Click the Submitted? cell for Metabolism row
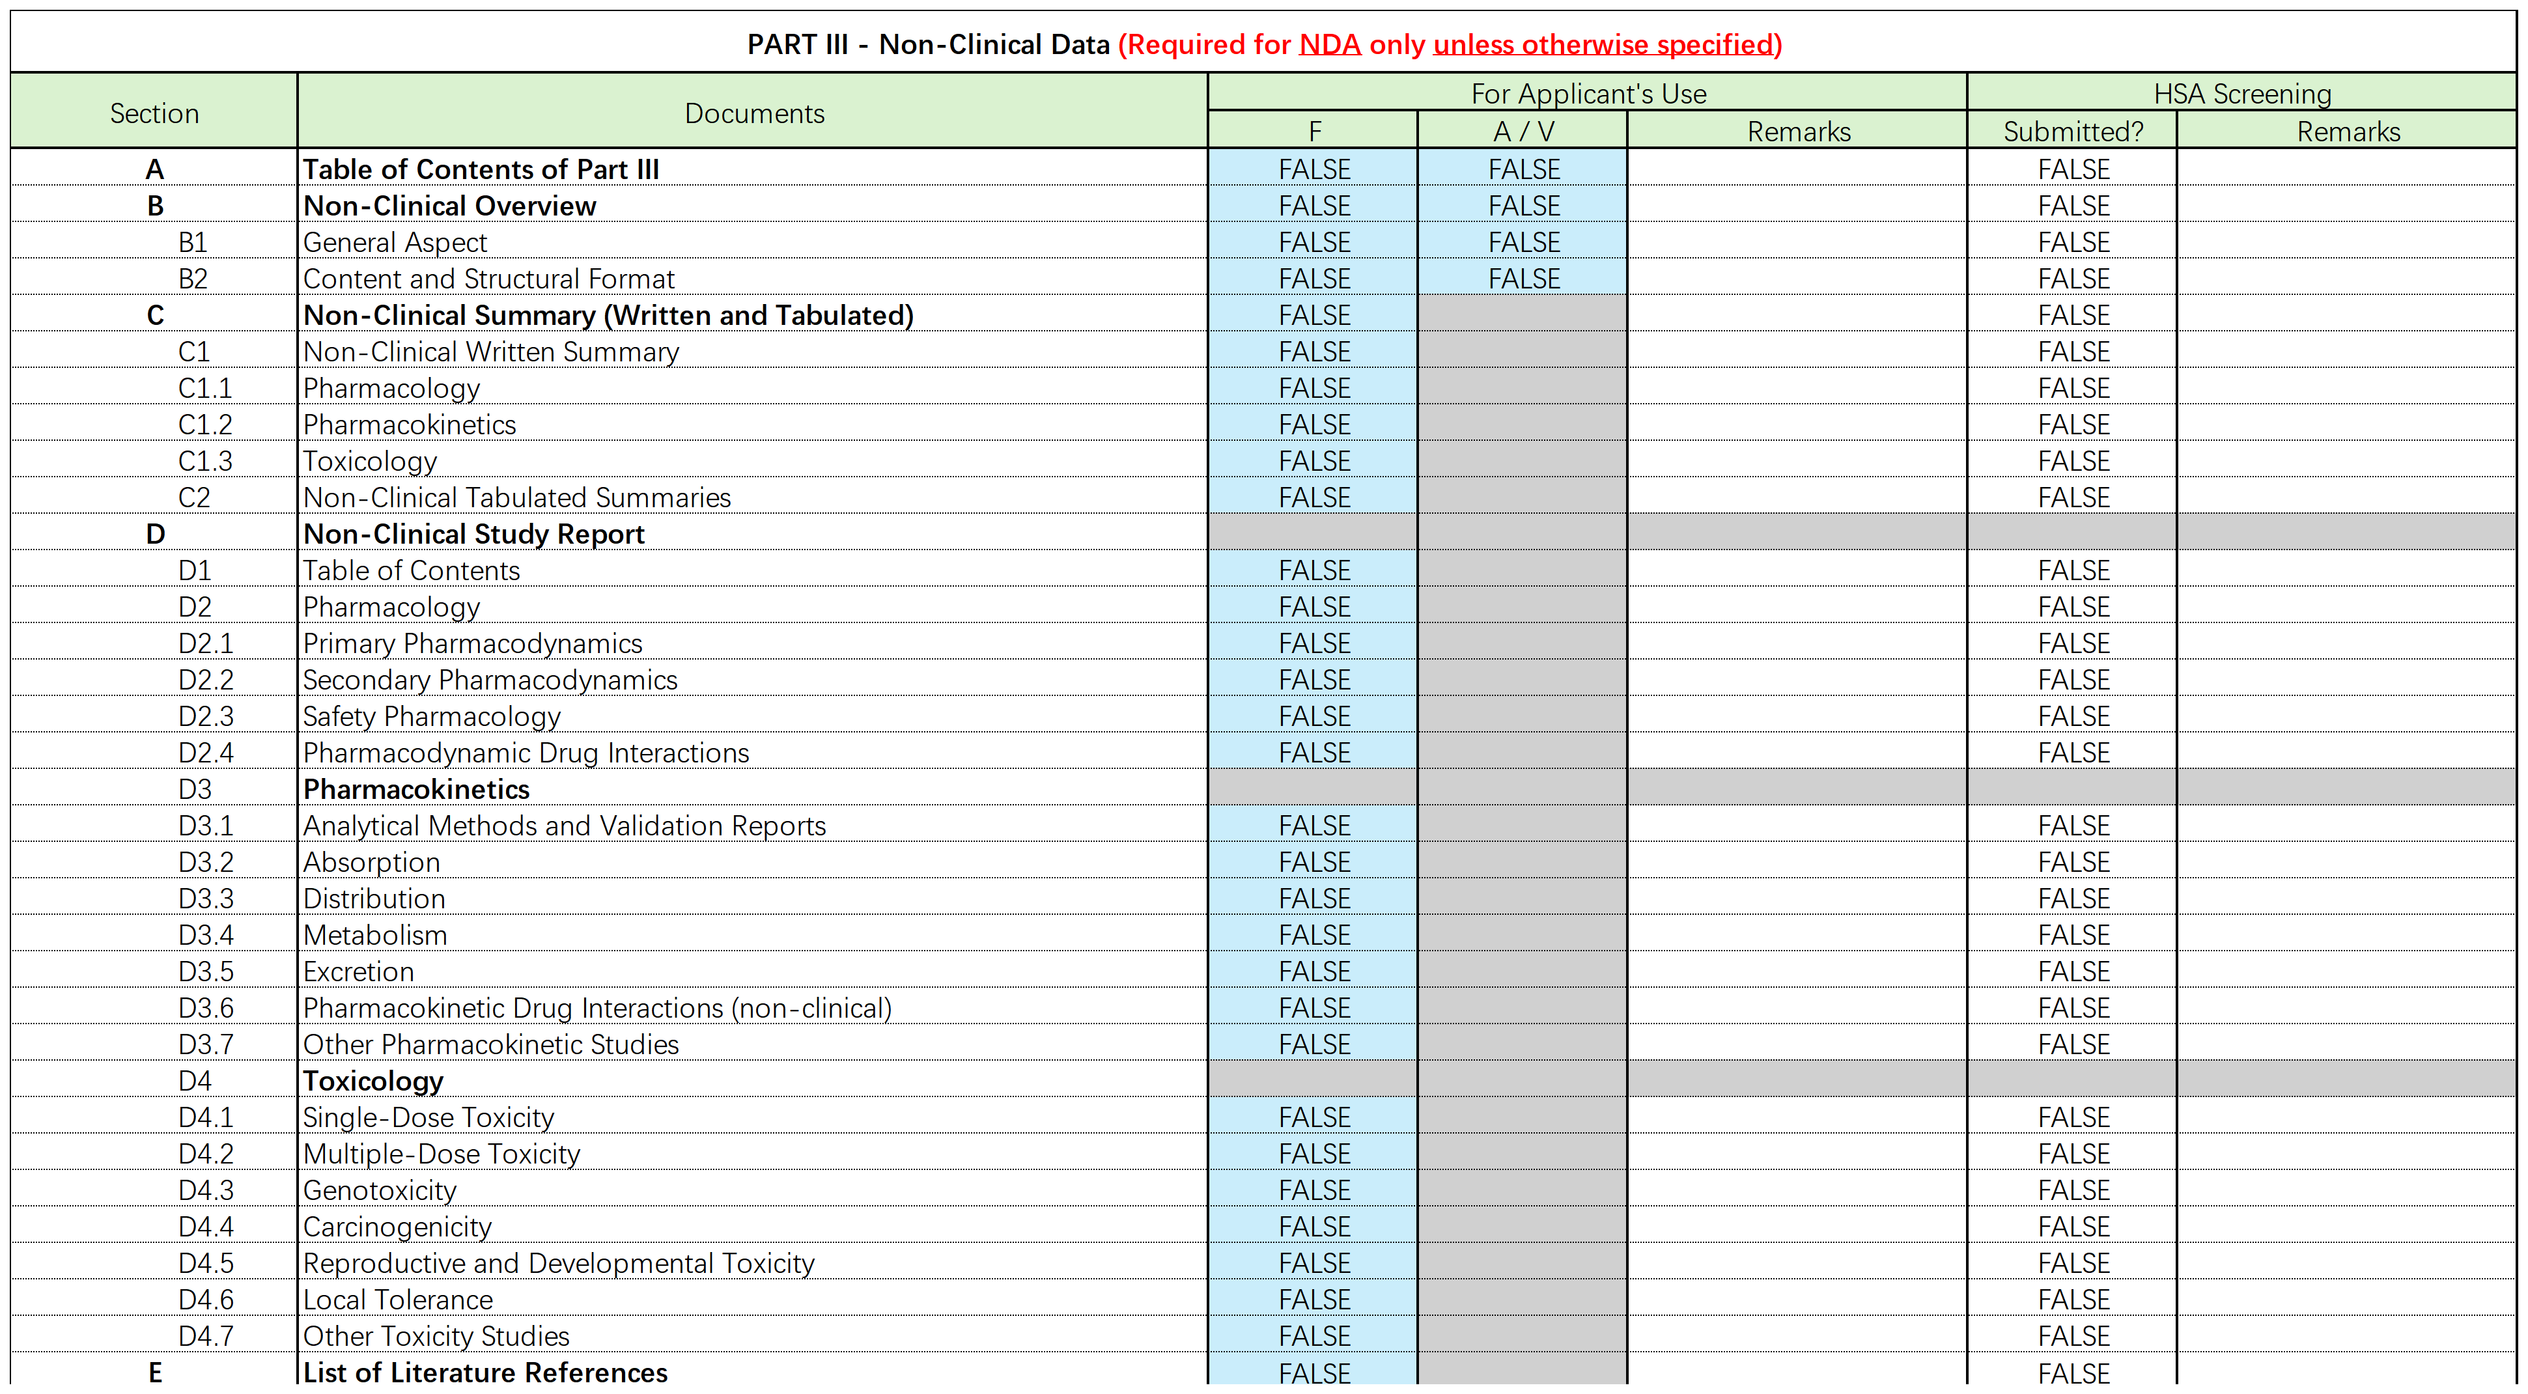The image size is (2528, 1394). [2072, 935]
